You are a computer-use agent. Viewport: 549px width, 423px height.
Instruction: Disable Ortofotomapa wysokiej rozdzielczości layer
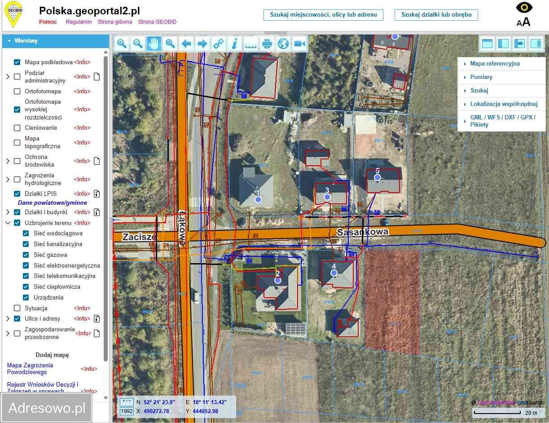[17, 109]
